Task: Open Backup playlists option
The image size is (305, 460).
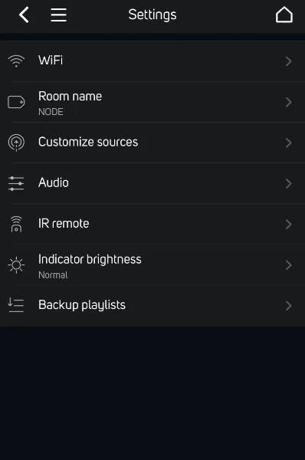Action: [x=152, y=305]
